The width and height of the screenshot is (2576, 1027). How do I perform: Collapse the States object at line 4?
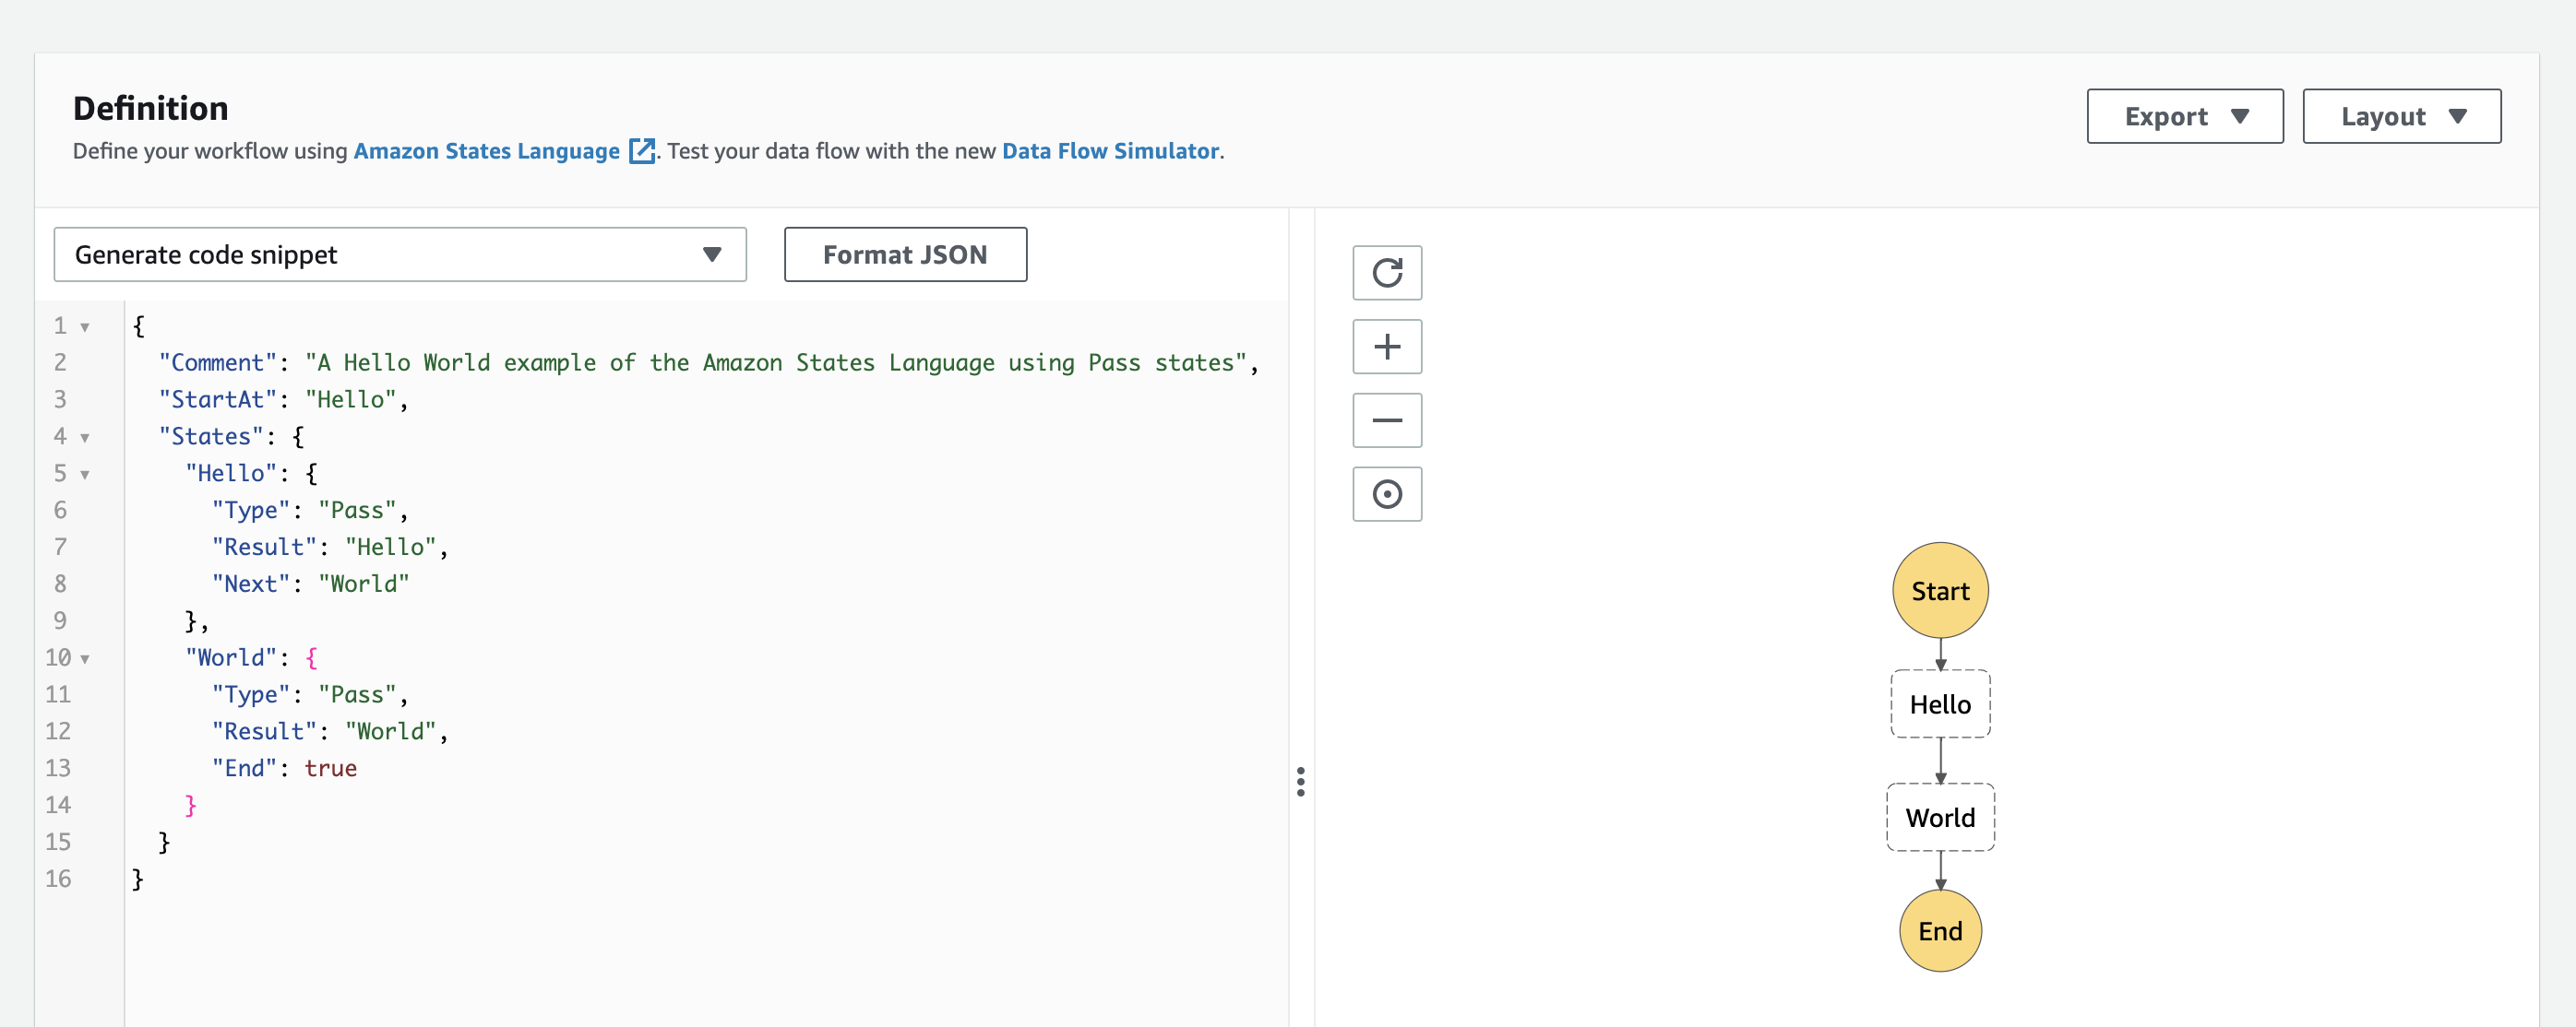pos(85,437)
